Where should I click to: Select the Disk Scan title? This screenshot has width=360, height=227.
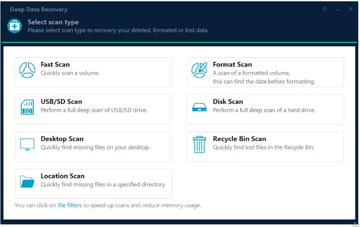(228, 102)
